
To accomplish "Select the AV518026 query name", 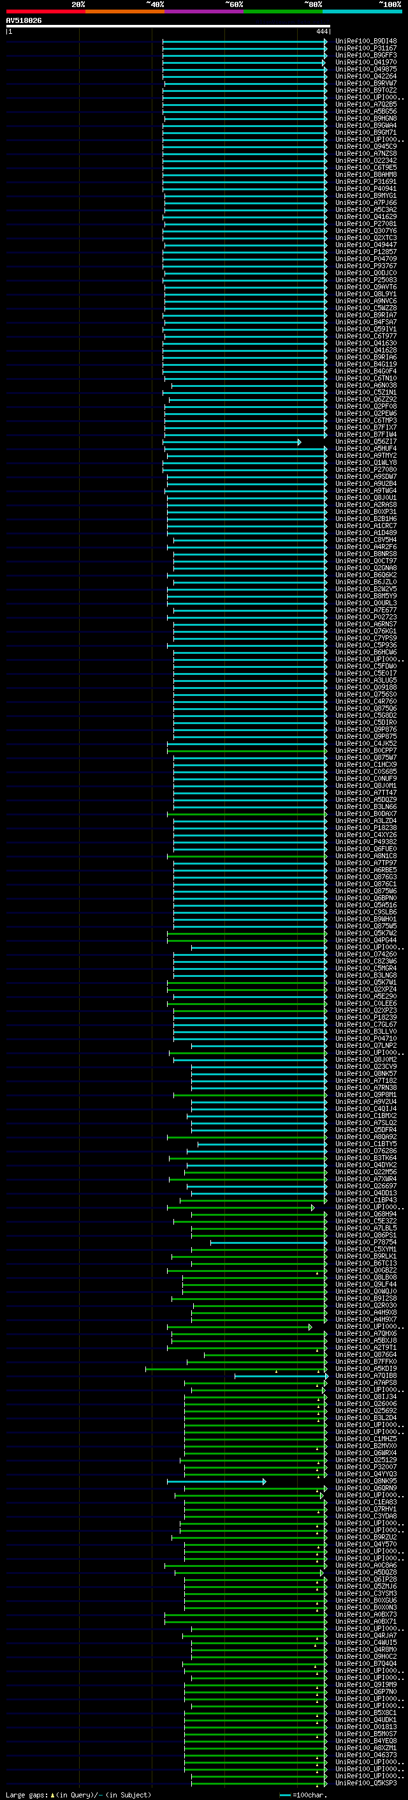I will [x=24, y=21].
